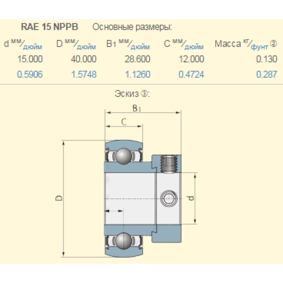Click the weight value 0.130
Image resolution: width=283 pixels, height=283 pixels.
coord(266,59)
